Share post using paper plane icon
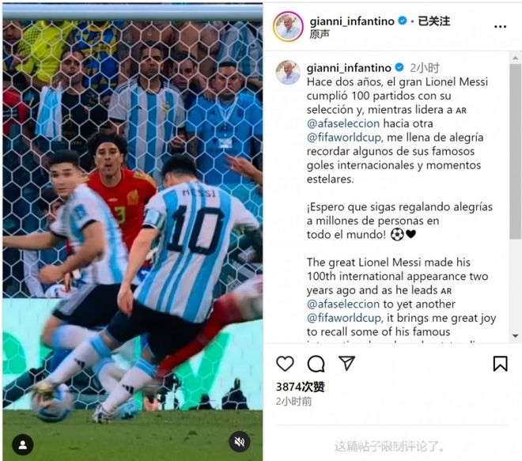This screenshot has height=461, width=522. (x=346, y=363)
